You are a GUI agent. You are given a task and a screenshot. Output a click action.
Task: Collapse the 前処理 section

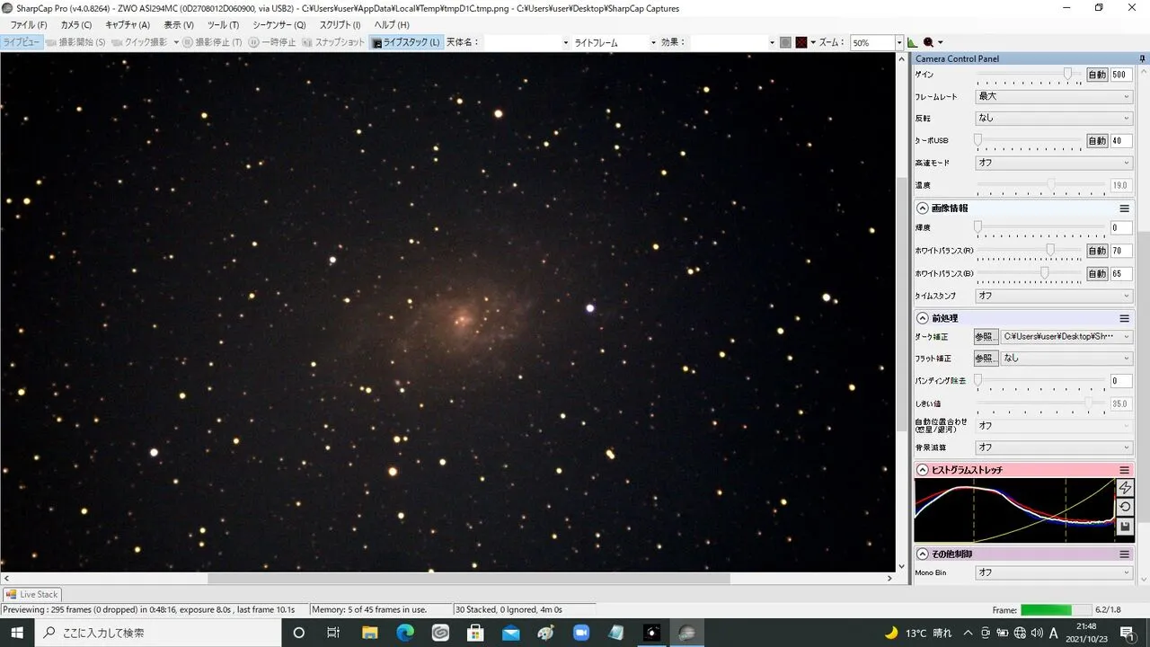pos(923,318)
